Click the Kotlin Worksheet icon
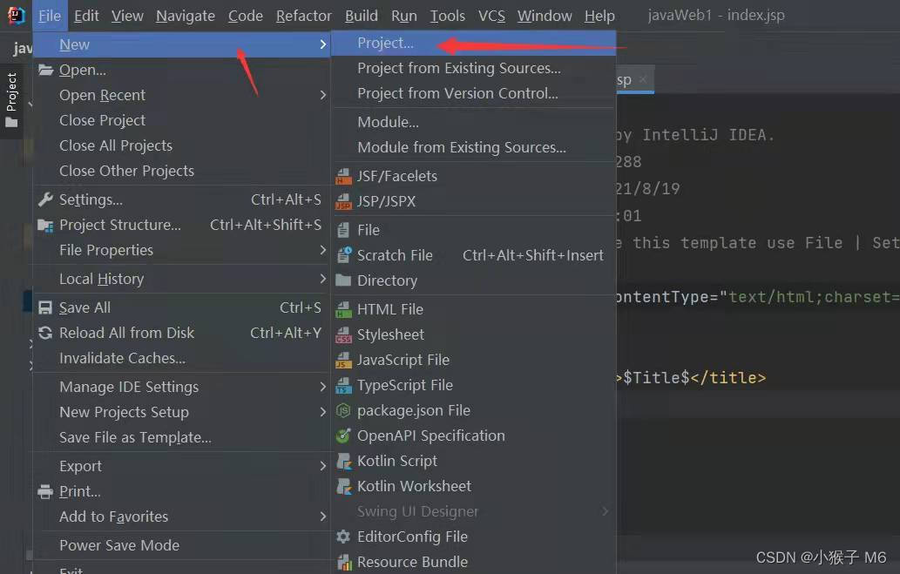The image size is (900, 574). (x=343, y=486)
